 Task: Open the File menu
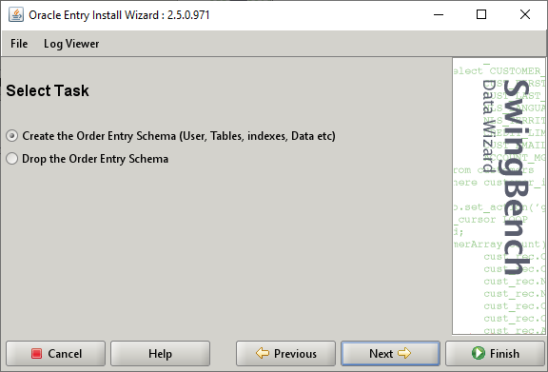19,44
